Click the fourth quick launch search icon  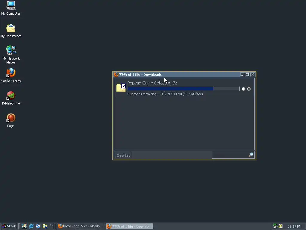(45, 226)
